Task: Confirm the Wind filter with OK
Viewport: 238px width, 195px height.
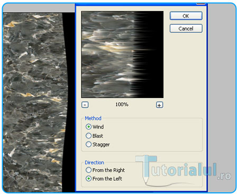Action: (186, 16)
